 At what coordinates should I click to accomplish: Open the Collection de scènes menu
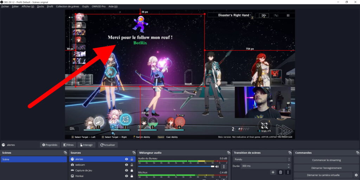(x=67, y=6)
